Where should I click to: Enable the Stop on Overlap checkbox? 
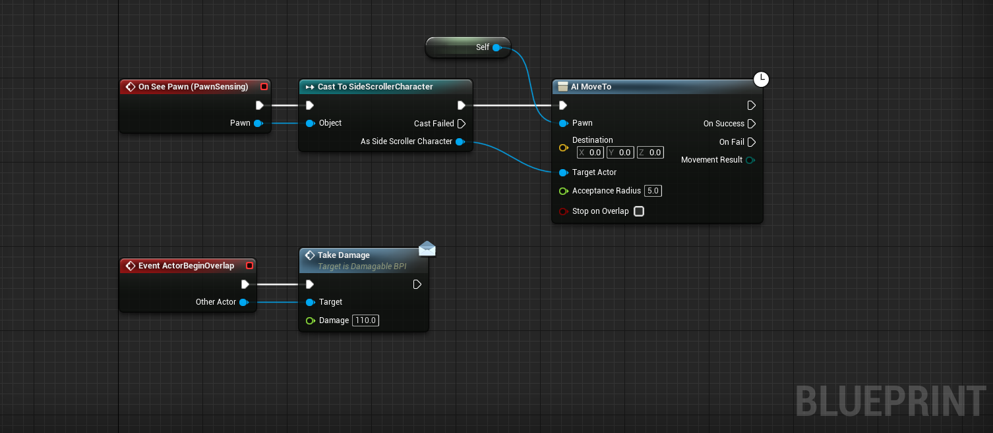638,211
